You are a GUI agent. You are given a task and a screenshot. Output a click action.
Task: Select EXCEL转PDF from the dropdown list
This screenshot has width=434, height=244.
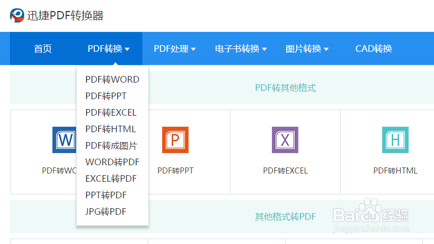111,178
